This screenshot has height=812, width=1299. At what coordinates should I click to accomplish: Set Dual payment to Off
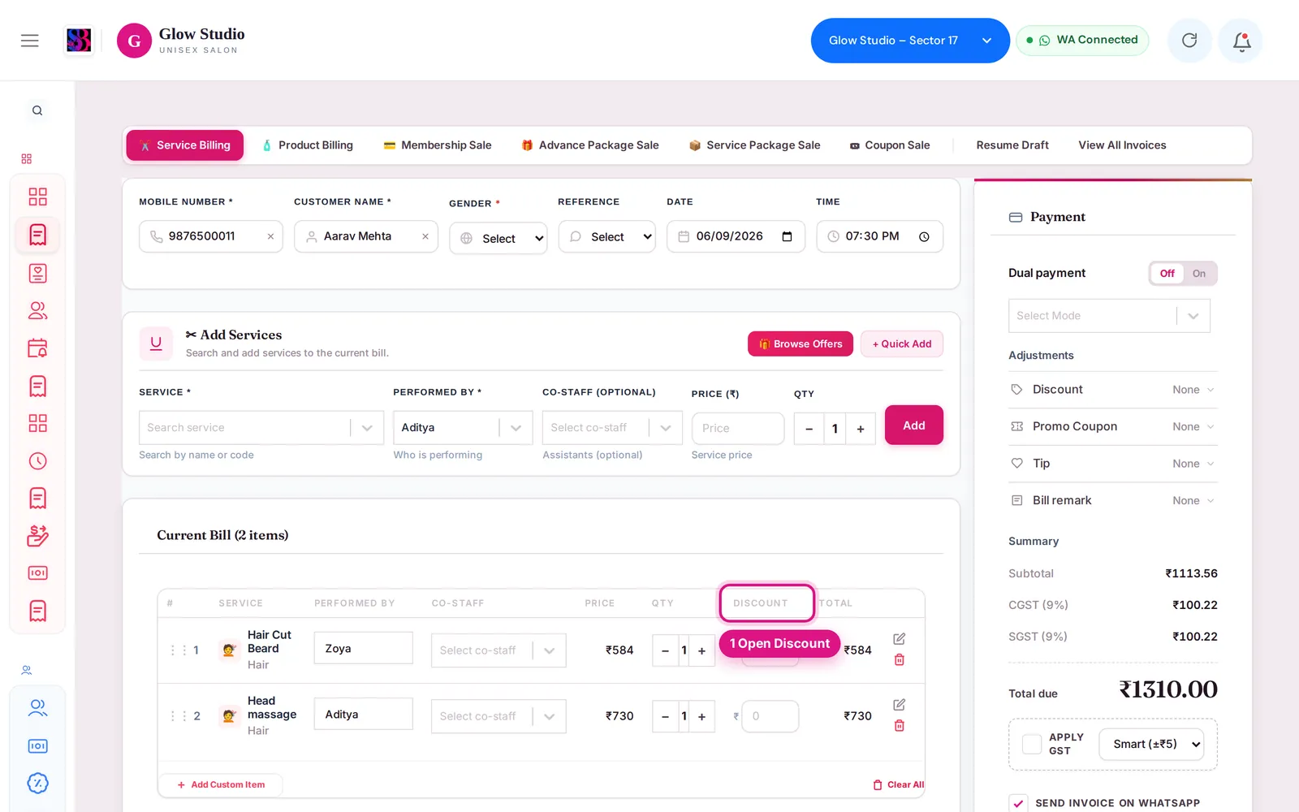(x=1167, y=274)
